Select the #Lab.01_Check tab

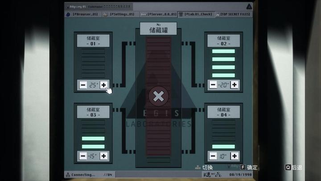coord(197,14)
